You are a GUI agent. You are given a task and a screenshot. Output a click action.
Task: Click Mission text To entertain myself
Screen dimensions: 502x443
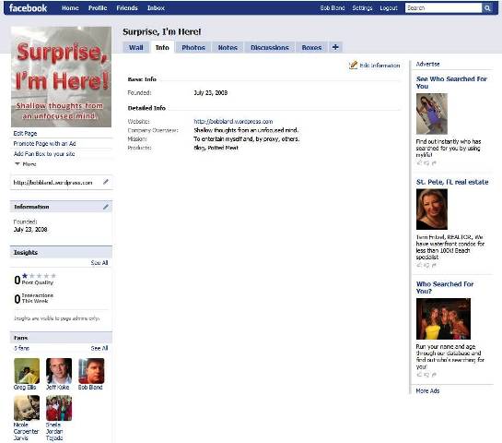coord(247,138)
